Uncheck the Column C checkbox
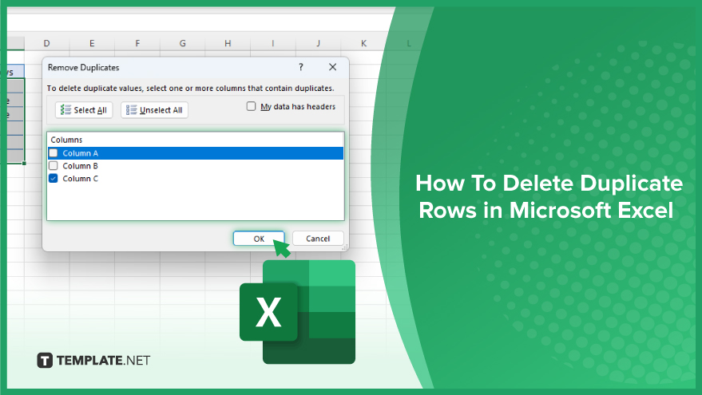This screenshot has height=395, width=702. pyautogui.click(x=54, y=178)
